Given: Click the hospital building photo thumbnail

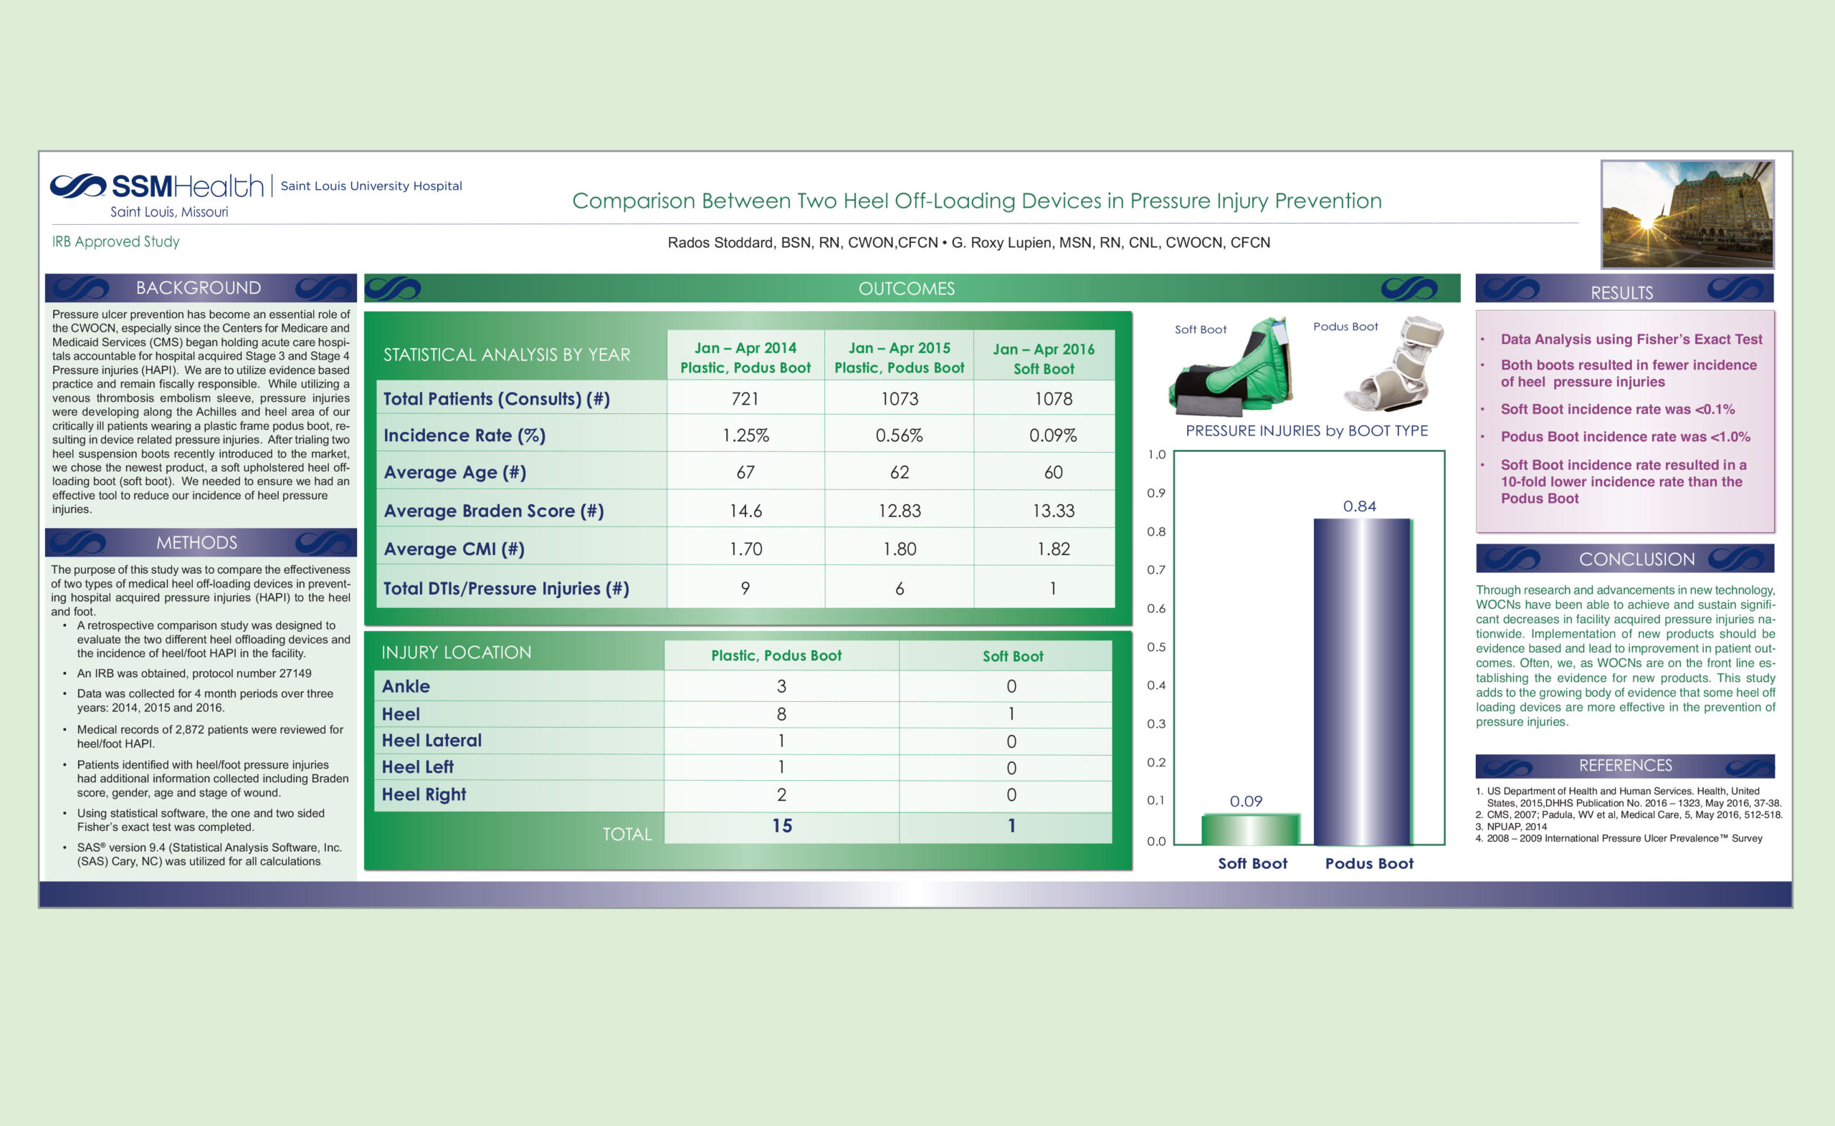Looking at the screenshot, I should click(x=1687, y=214).
